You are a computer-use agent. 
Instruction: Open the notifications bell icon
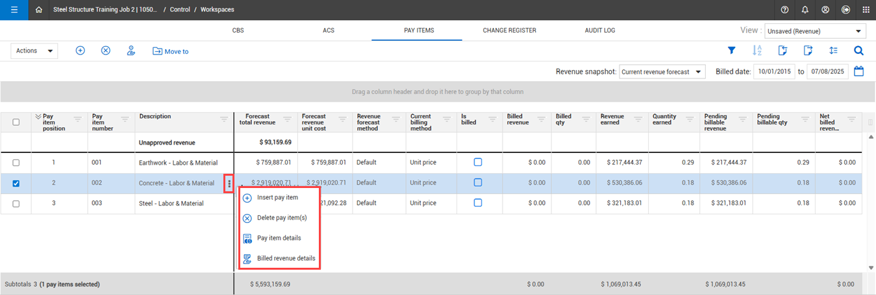(x=805, y=10)
